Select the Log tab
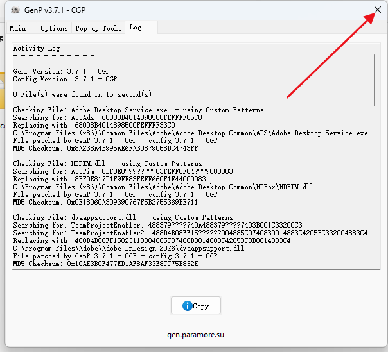The height and width of the screenshot is (352, 388). (x=141, y=27)
